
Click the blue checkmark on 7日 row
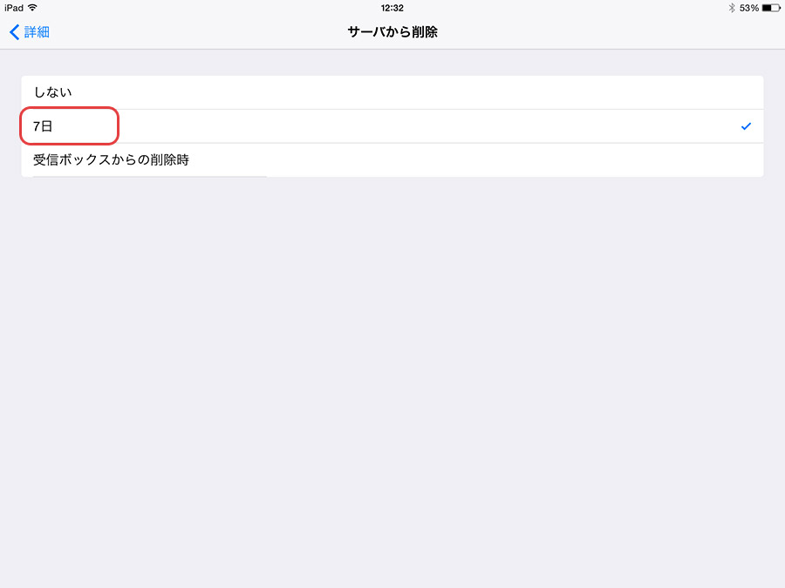(746, 126)
